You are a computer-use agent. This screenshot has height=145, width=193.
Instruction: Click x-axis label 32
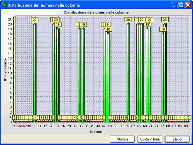click(x=74, y=126)
